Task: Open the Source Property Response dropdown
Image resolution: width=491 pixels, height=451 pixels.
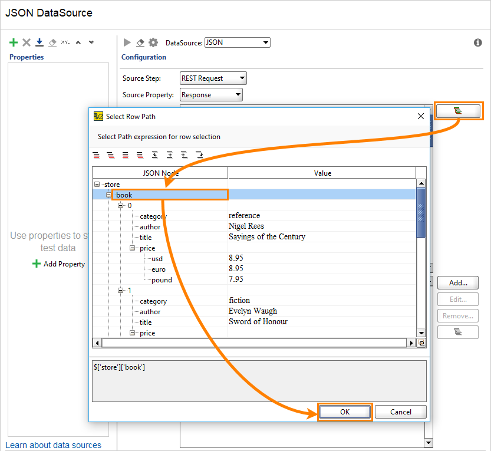Action: coord(211,94)
